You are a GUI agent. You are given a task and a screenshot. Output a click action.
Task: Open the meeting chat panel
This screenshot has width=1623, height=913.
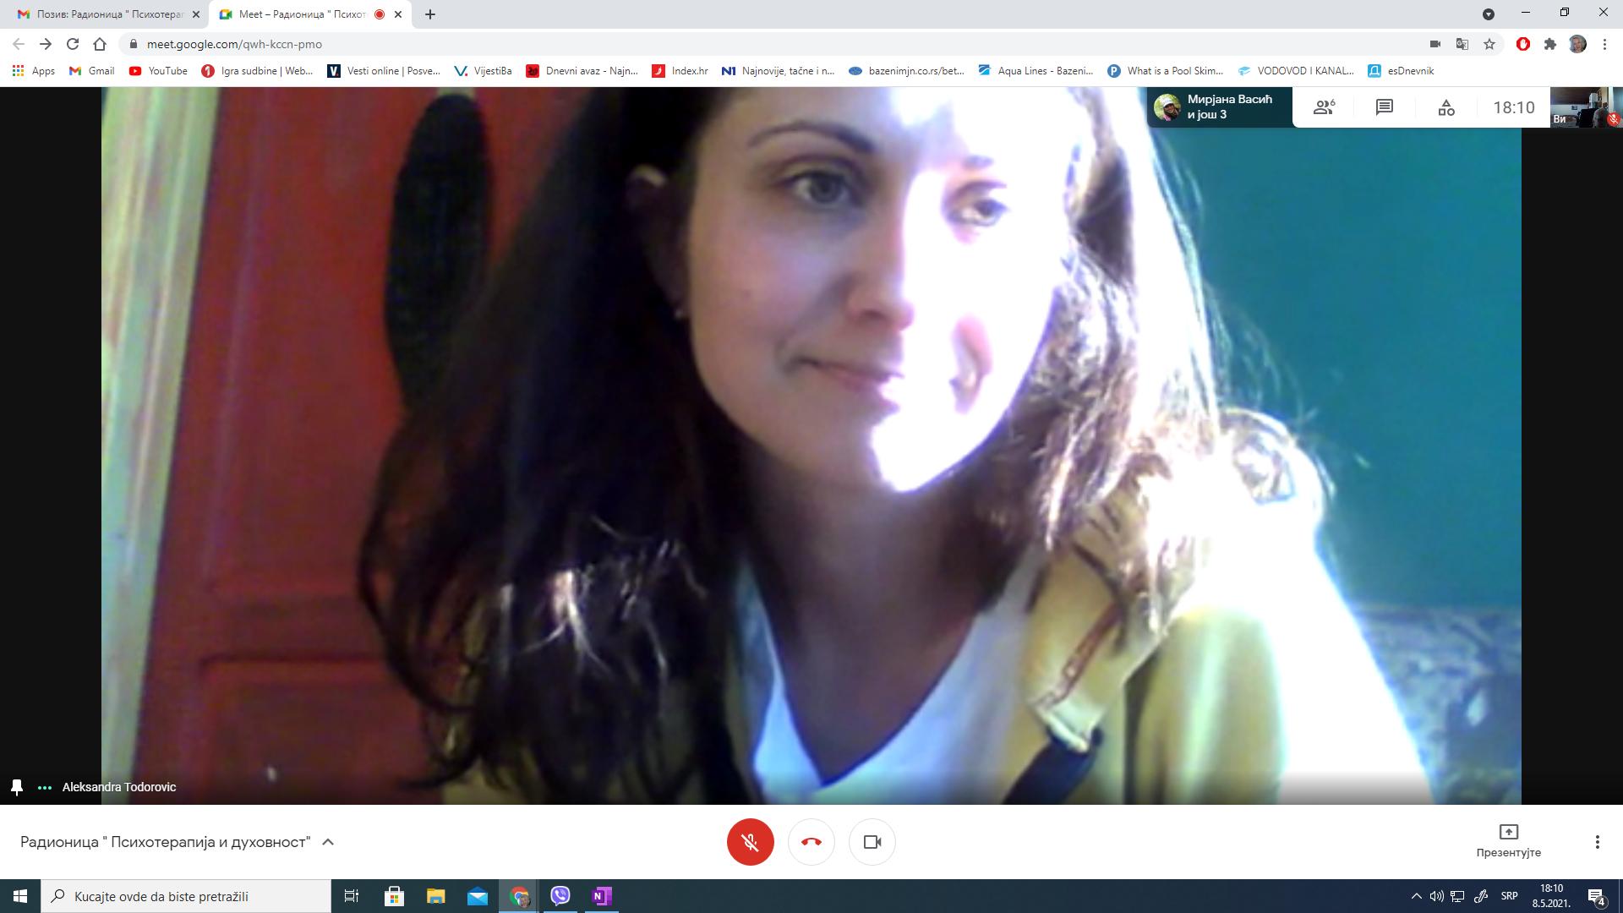(x=1384, y=107)
